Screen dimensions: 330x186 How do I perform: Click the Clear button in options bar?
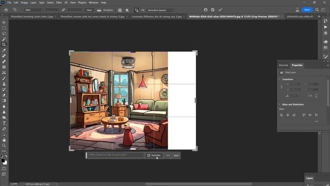(x=89, y=10)
